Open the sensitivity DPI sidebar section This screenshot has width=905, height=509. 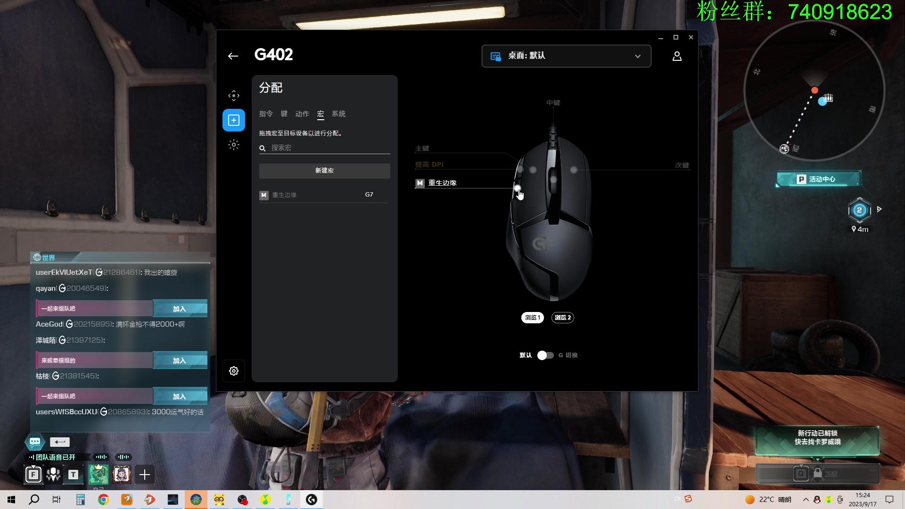234,96
